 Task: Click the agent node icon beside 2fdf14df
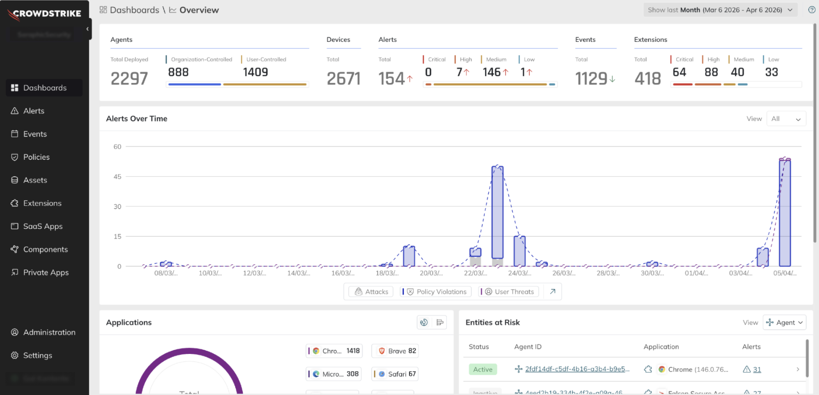coord(519,369)
